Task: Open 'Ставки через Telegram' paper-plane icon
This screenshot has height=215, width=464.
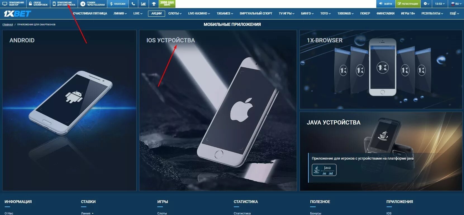Action: pyautogui.click(x=83, y=4)
